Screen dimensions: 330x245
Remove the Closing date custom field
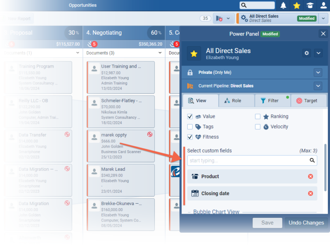(310, 193)
